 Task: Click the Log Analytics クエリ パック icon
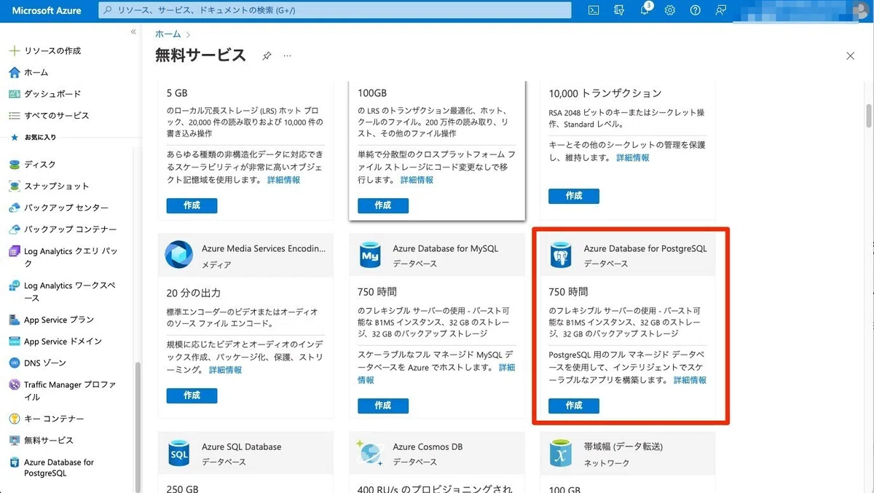(x=14, y=251)
